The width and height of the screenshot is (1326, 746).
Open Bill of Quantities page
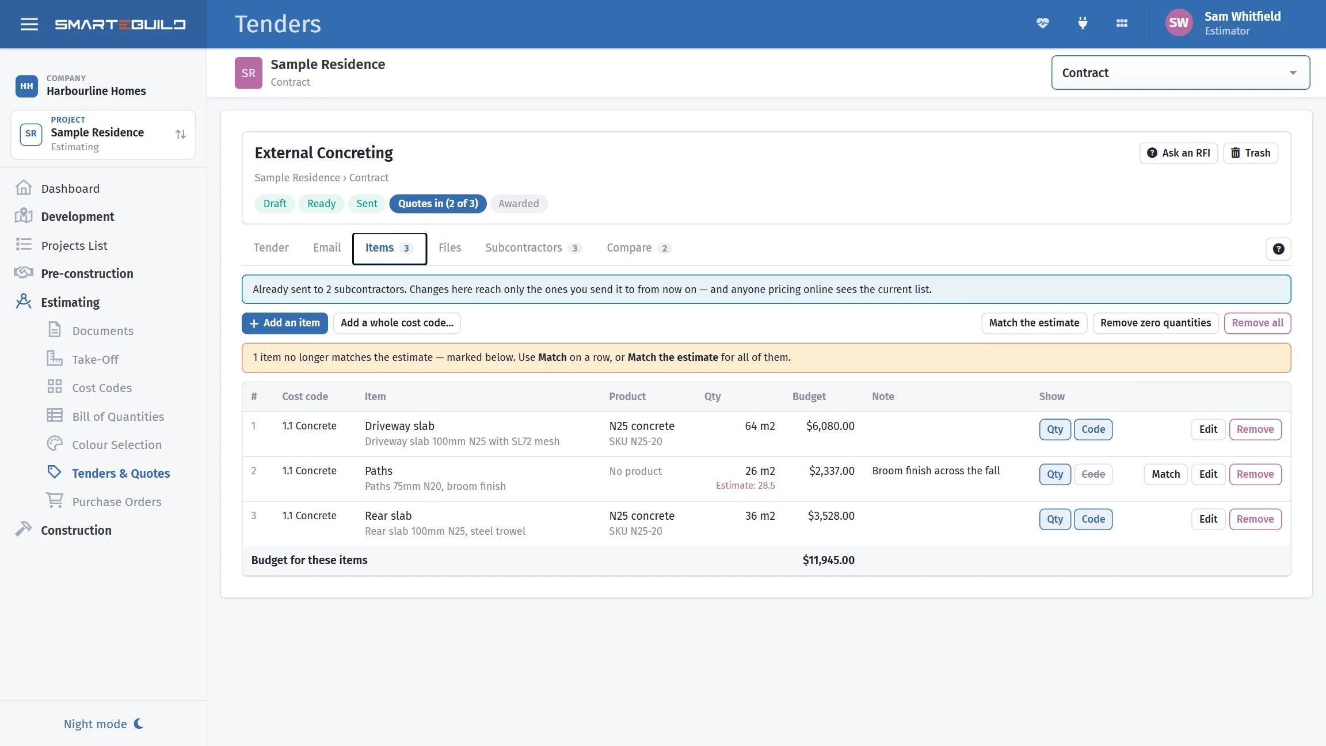(x=118, y=416)
